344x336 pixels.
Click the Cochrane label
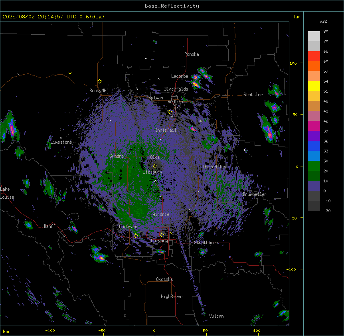(x=129, y=227)
